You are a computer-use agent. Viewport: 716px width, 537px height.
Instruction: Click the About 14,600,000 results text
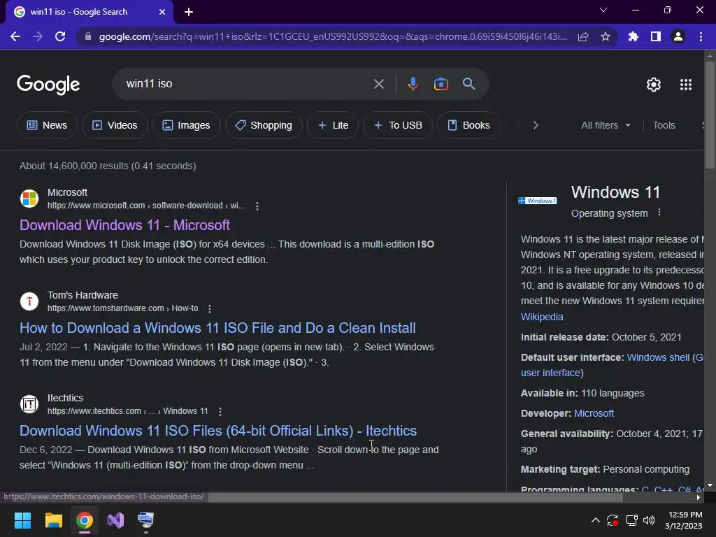point(108,166)
